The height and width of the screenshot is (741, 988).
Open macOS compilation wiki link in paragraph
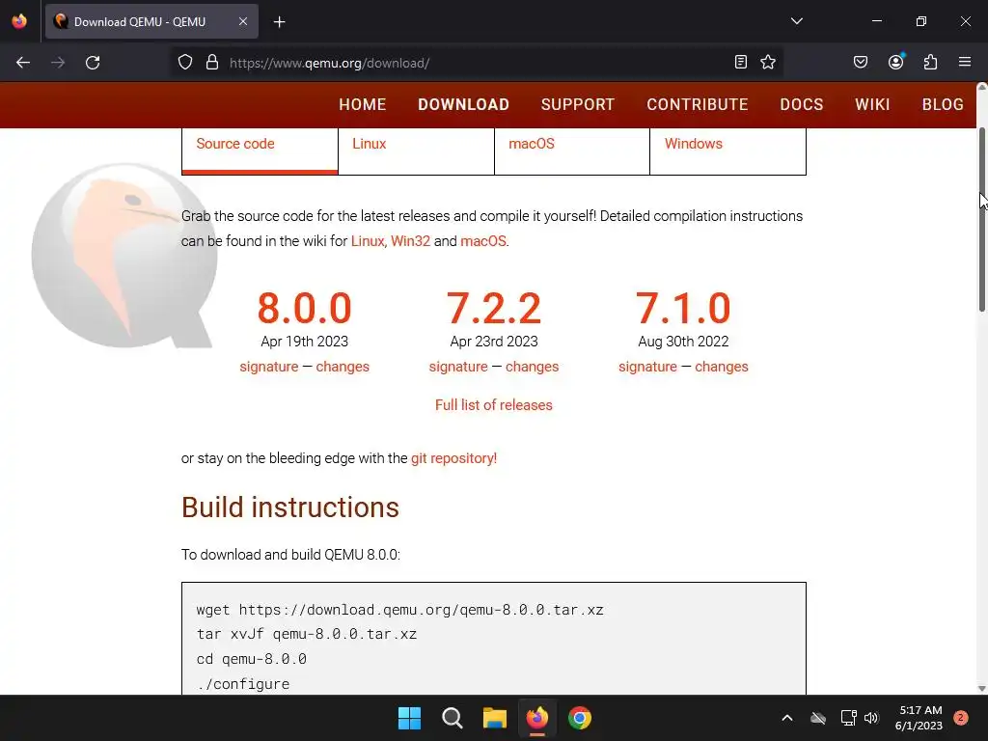pyautogui.click(x=482, y=241)
